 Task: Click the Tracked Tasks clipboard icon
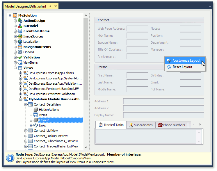[100, 125]
